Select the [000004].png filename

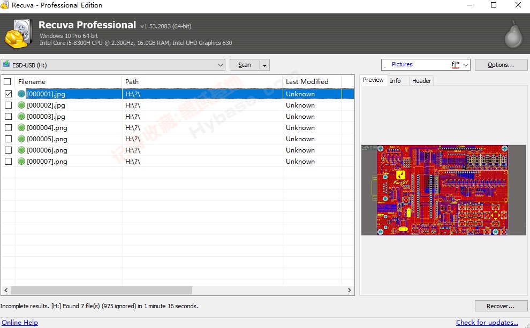point(47,128)
